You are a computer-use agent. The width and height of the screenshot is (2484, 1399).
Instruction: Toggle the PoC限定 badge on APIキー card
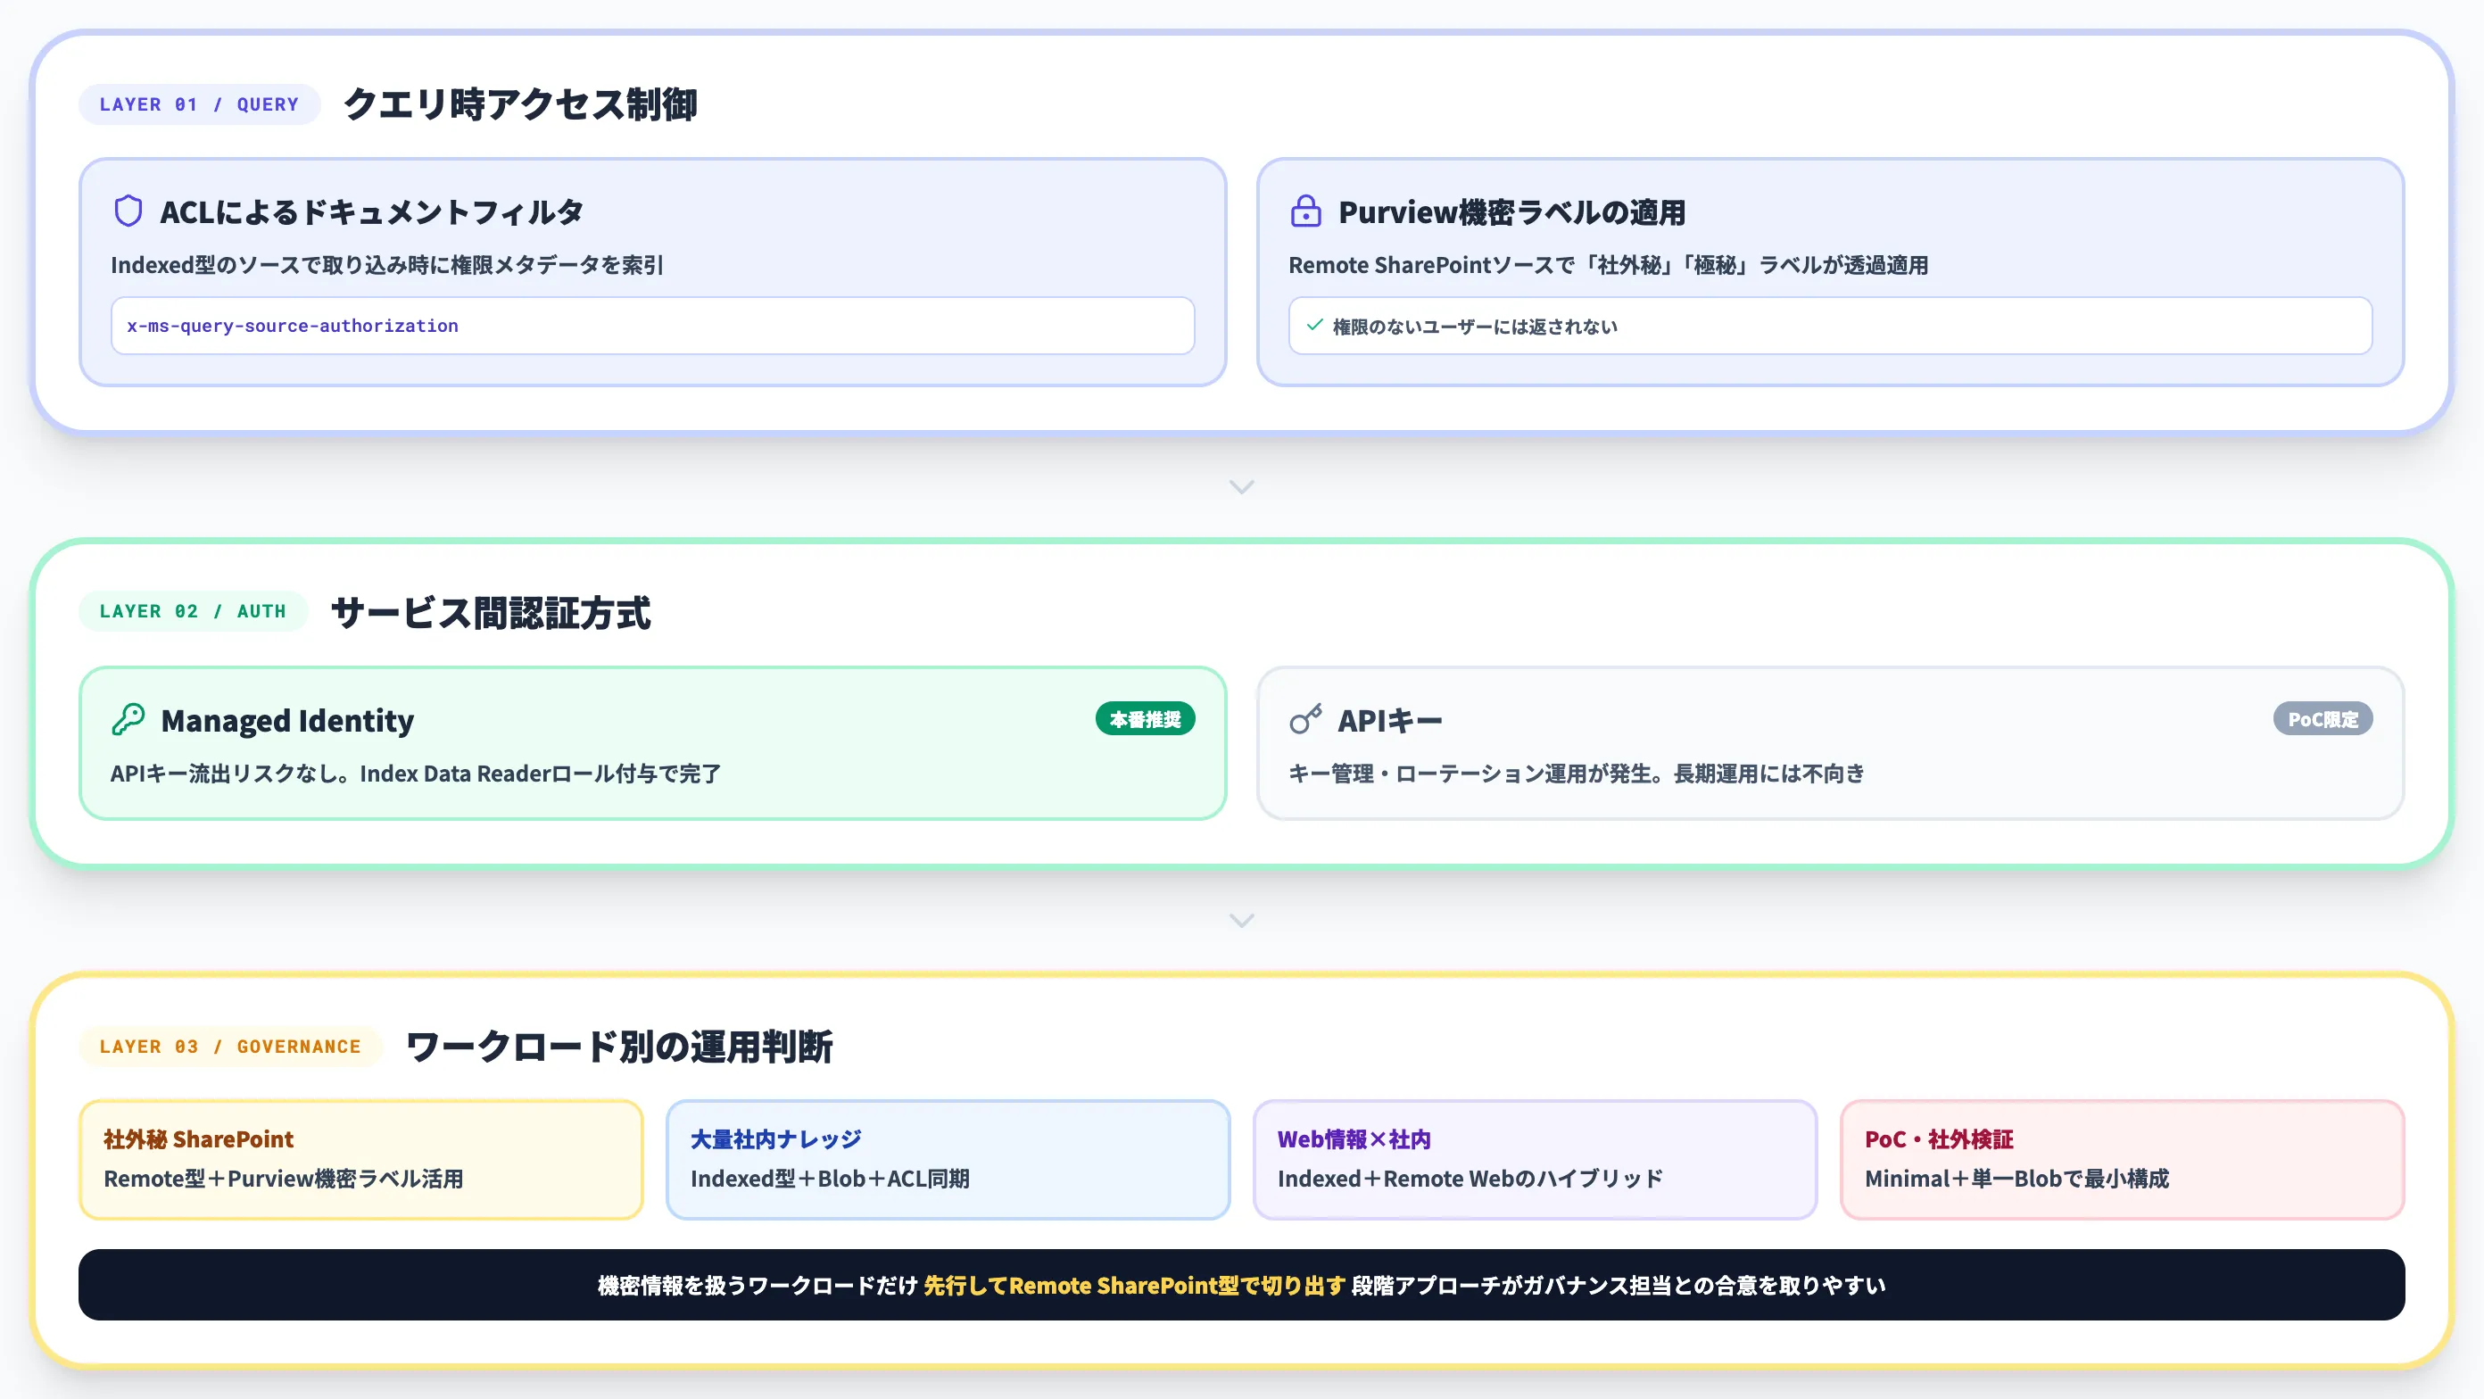coord(2322,718)
